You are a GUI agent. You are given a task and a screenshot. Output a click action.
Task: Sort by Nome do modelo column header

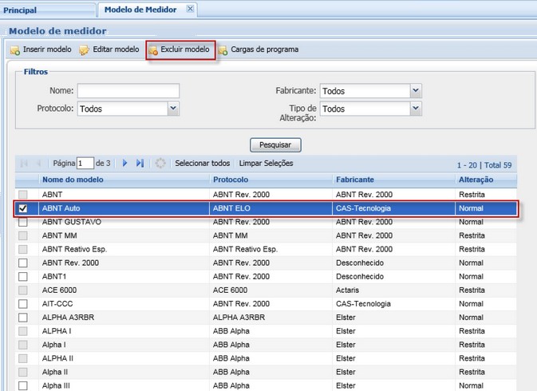click(x=73, y=180)
